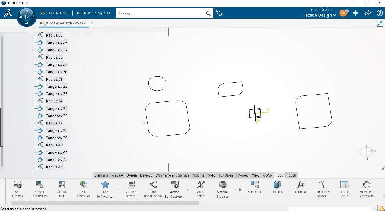Switch to the AR-VR tab
Screen dimensions: 385x211
(x=267, y=175)
